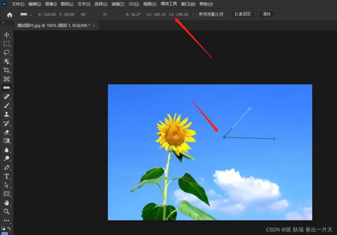Screen dimensions: 337x235
Task: Select the Brush tool
Action: pos(7,105)
